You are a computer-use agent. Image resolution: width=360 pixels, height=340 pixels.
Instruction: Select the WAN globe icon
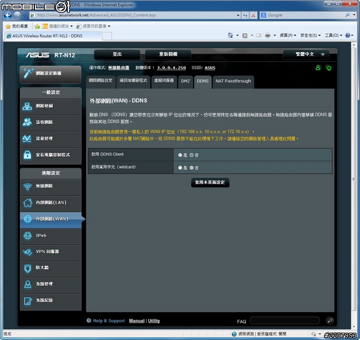28,219
